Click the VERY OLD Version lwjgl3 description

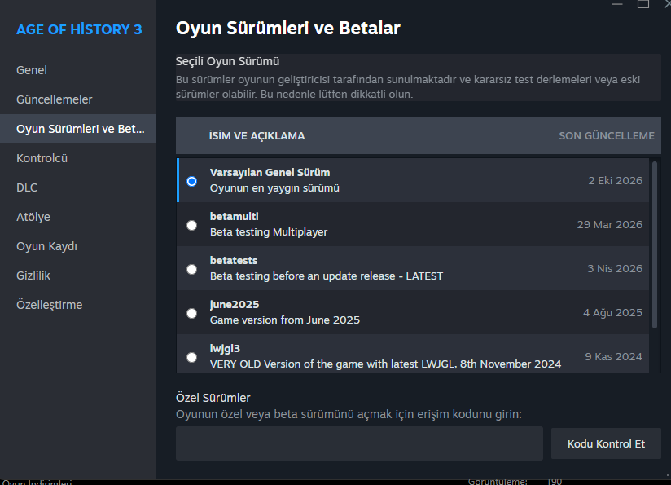385,364
